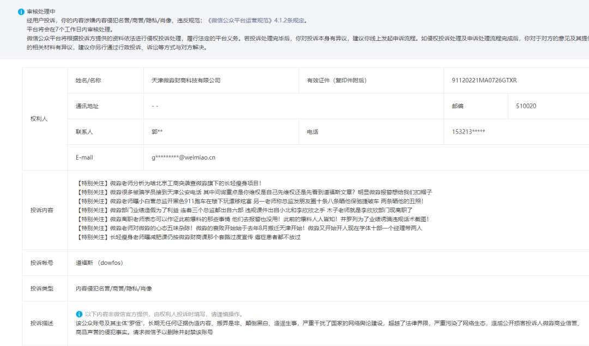589x346 pixels.
Task: Select the phone number 153213*****
Action: (468, 132)
